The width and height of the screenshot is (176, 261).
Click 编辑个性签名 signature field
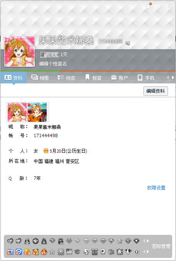(53, 63)
